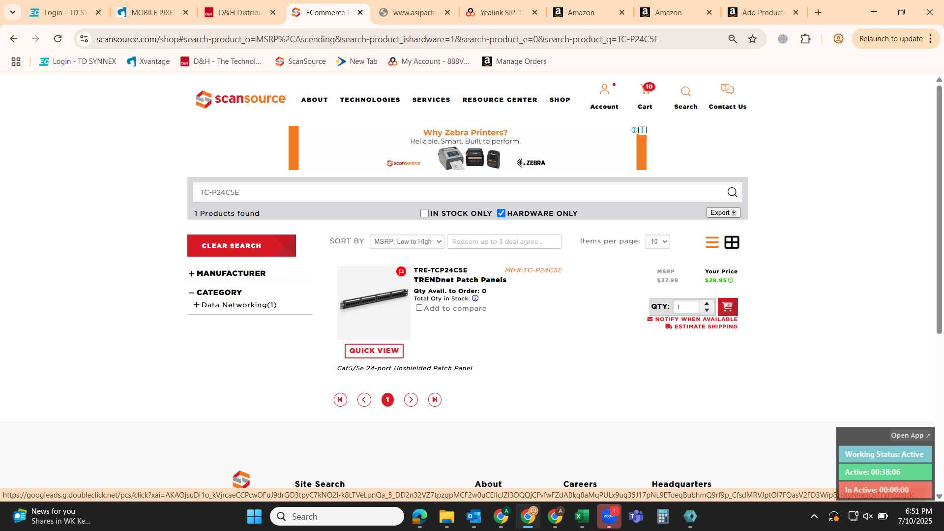This screenshot has width=944, height=531.
Task: Switch to list view layout
Action: [x=712, y=242]
